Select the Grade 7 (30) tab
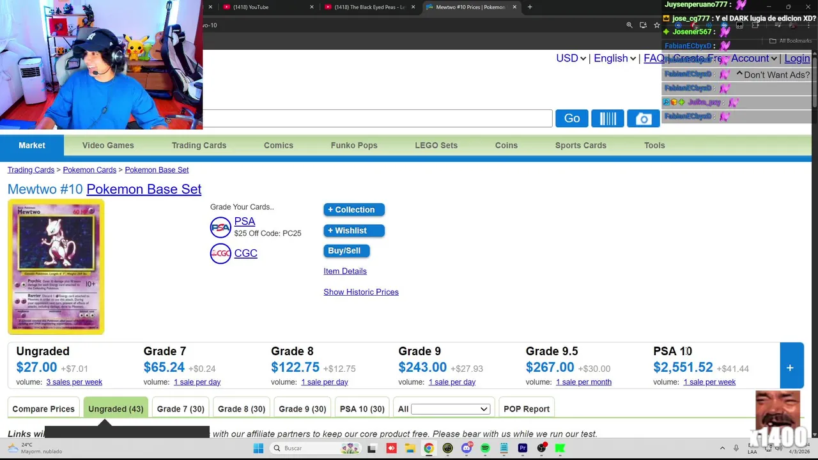Image resolution: width=818 pixels, height=460 pixels. tap(181, 409)
